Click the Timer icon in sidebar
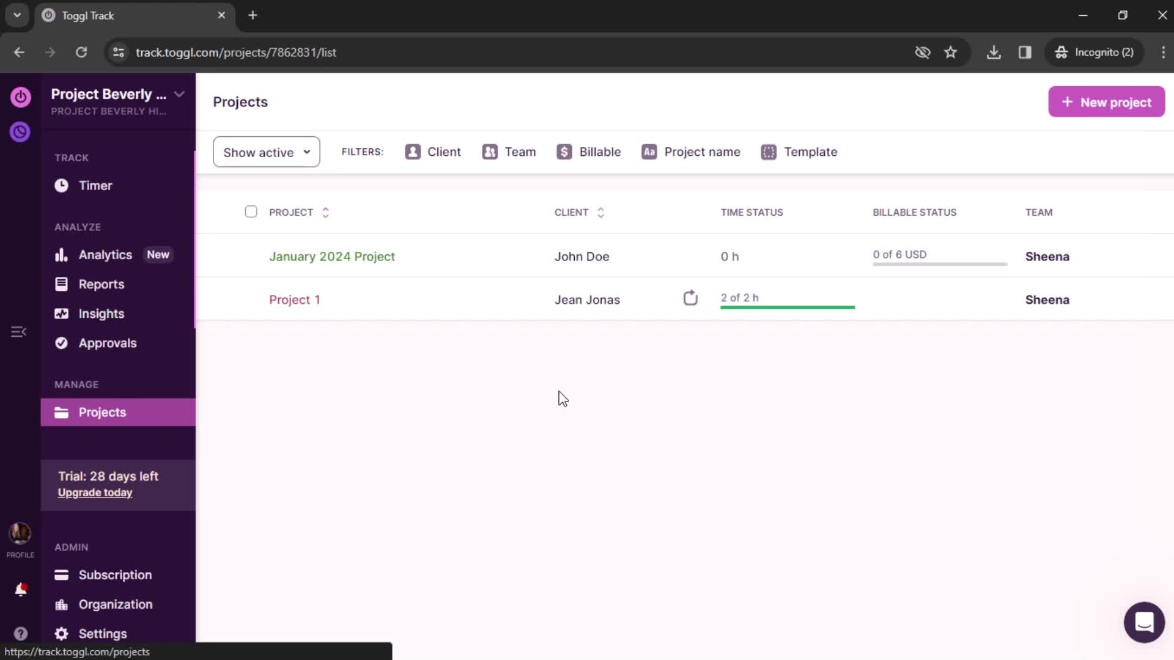Viewport: 1174px width, 660px height. point(62,185)
